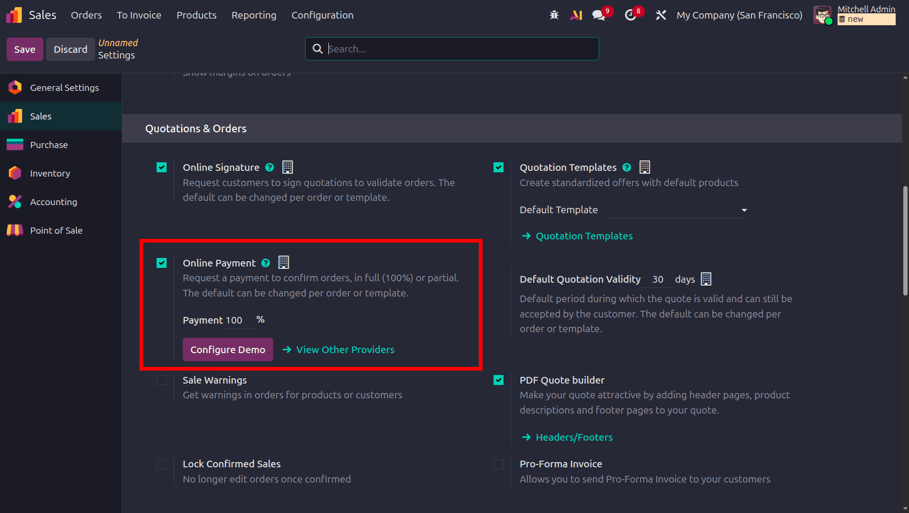Switch to General Settings section
This screenshot has width=909, height=513.
click(x=65, y=87)
